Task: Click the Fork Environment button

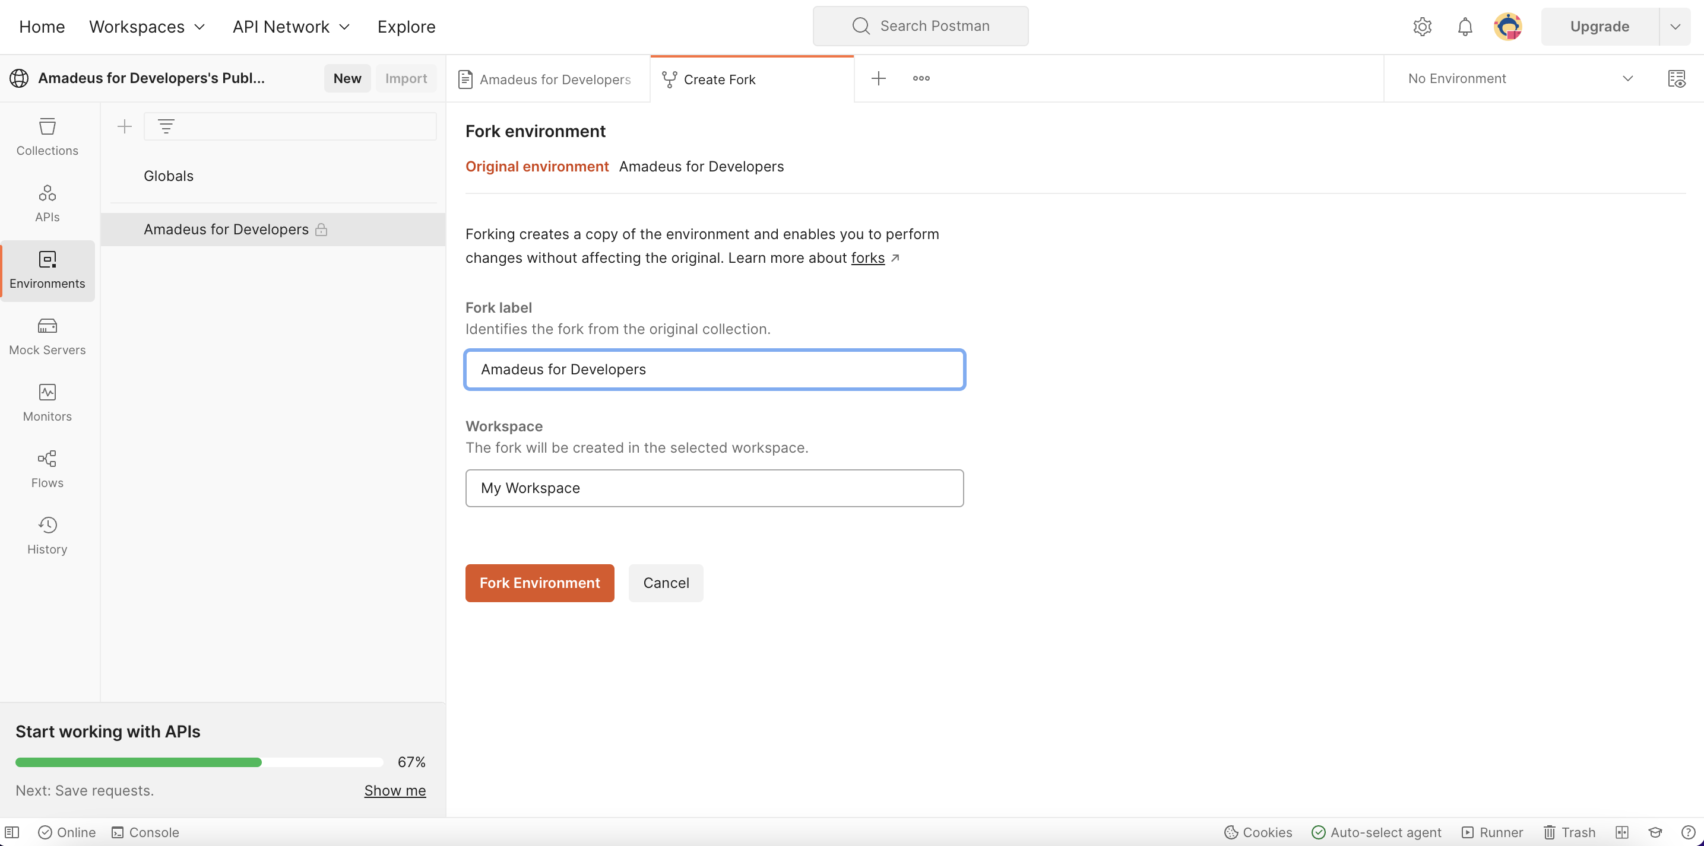Action: click(x=539, y=583)
